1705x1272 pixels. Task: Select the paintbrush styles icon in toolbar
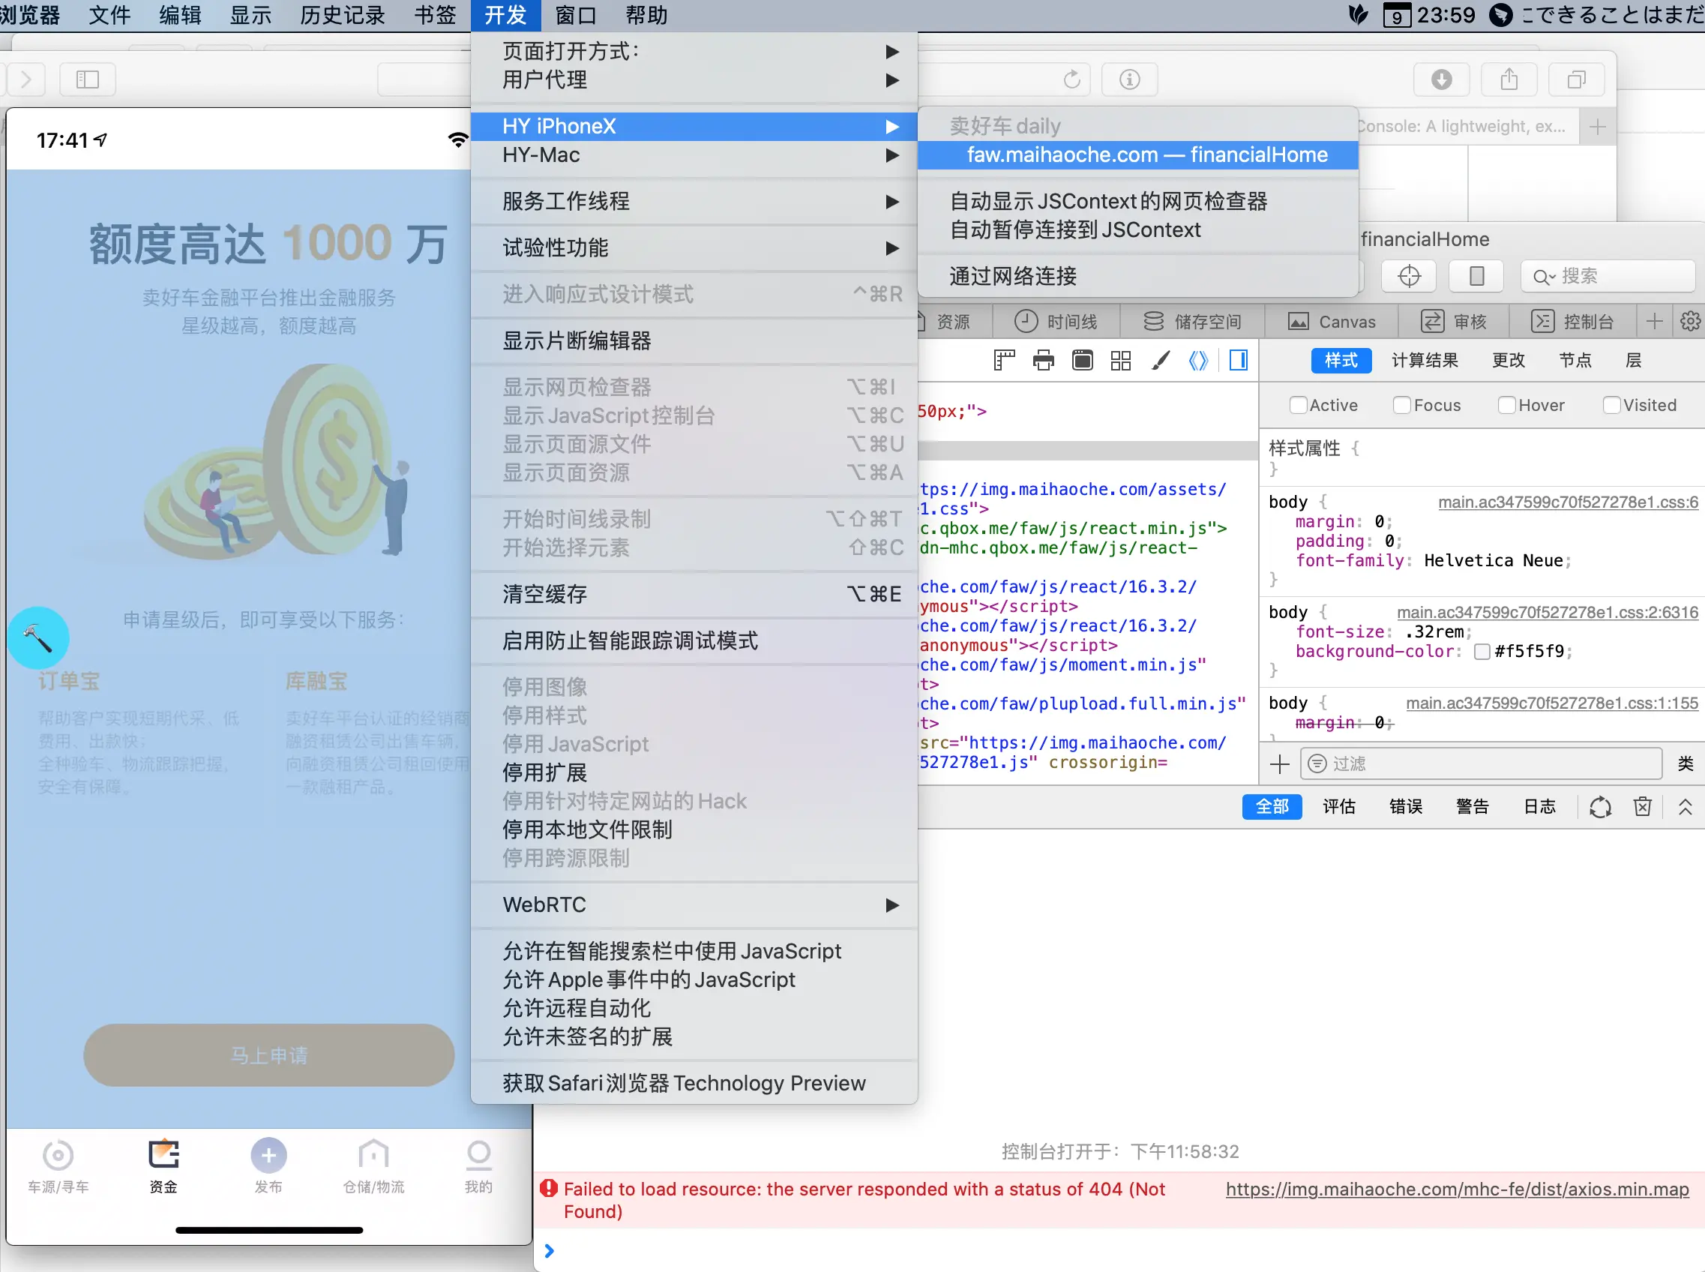click(1161, 360)
